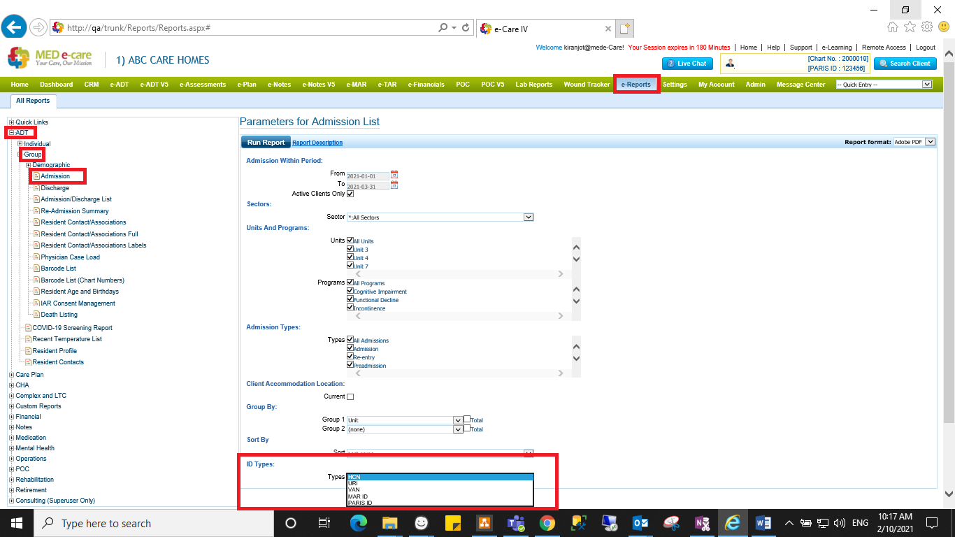Viewport: 955px width, 537px height.
Task: Expand the Care Plan tree node
Action: pyautogui.click(x=11, y=375)
